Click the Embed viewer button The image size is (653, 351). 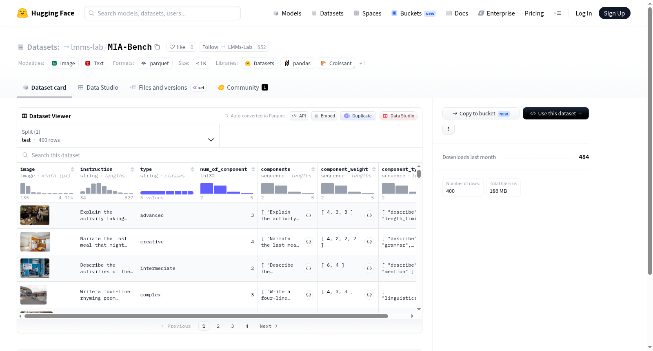pyautogui.click(x=324, y=116)
